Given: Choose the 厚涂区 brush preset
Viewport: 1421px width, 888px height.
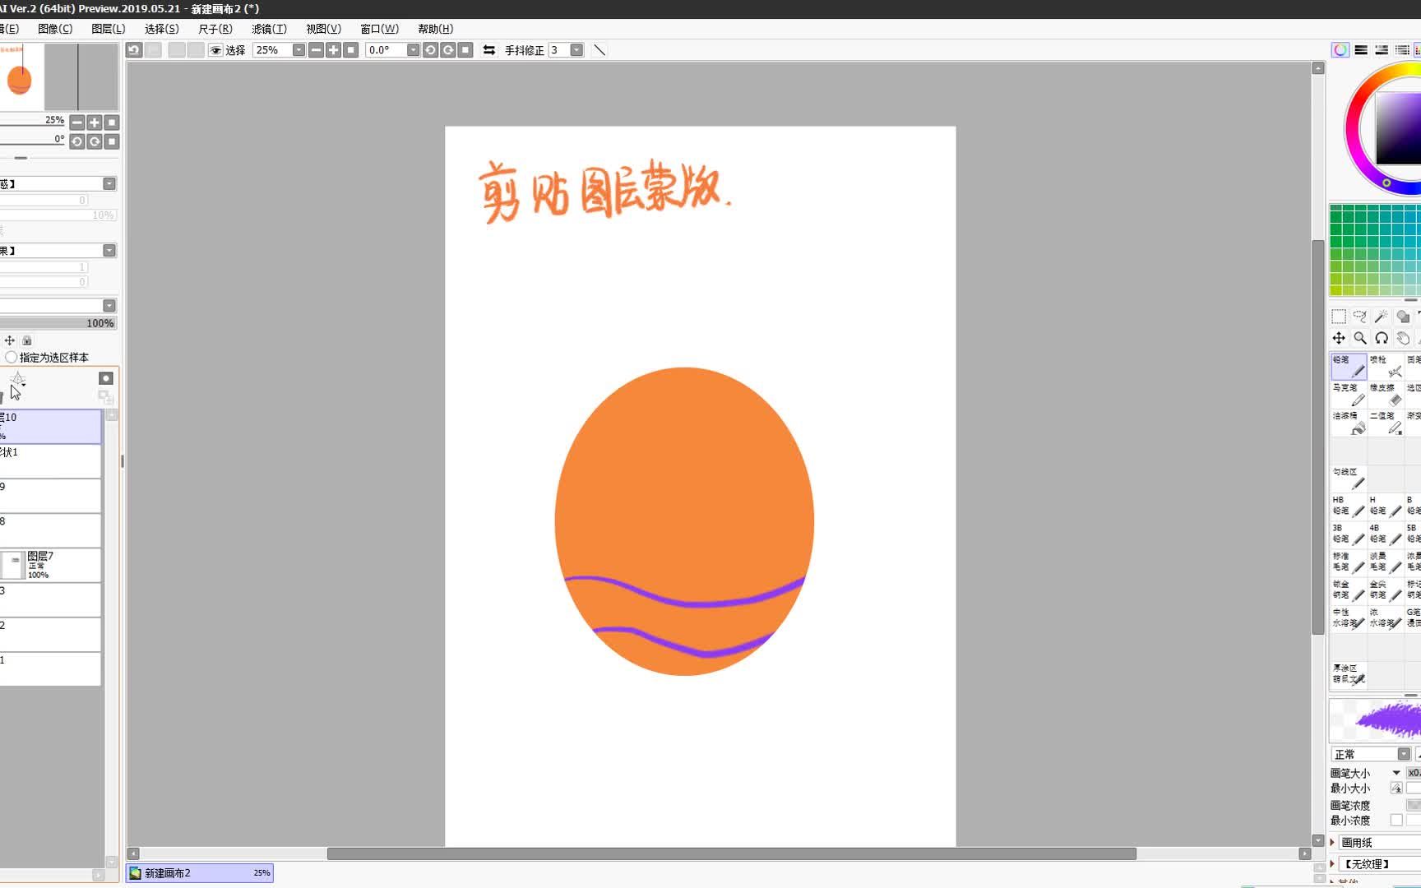Looking at the screenshot, I should point(1349,674).
